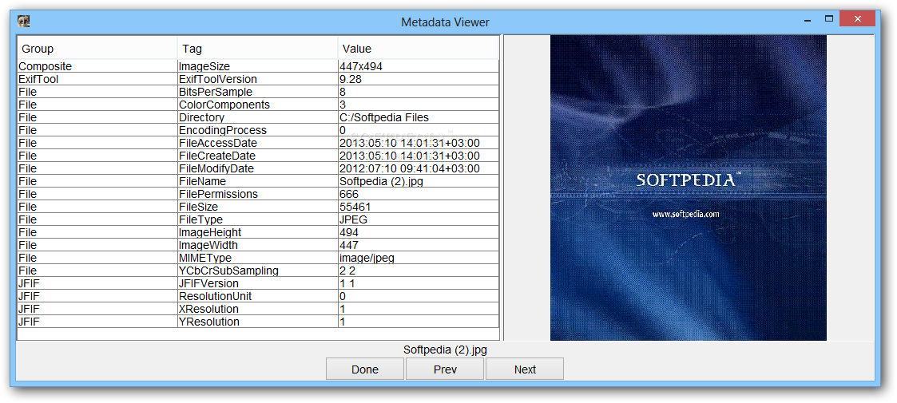Click the ImageWidth tag cell
Image resolution: width=897 pixels, height=403 pixels.
coord(257,245)
